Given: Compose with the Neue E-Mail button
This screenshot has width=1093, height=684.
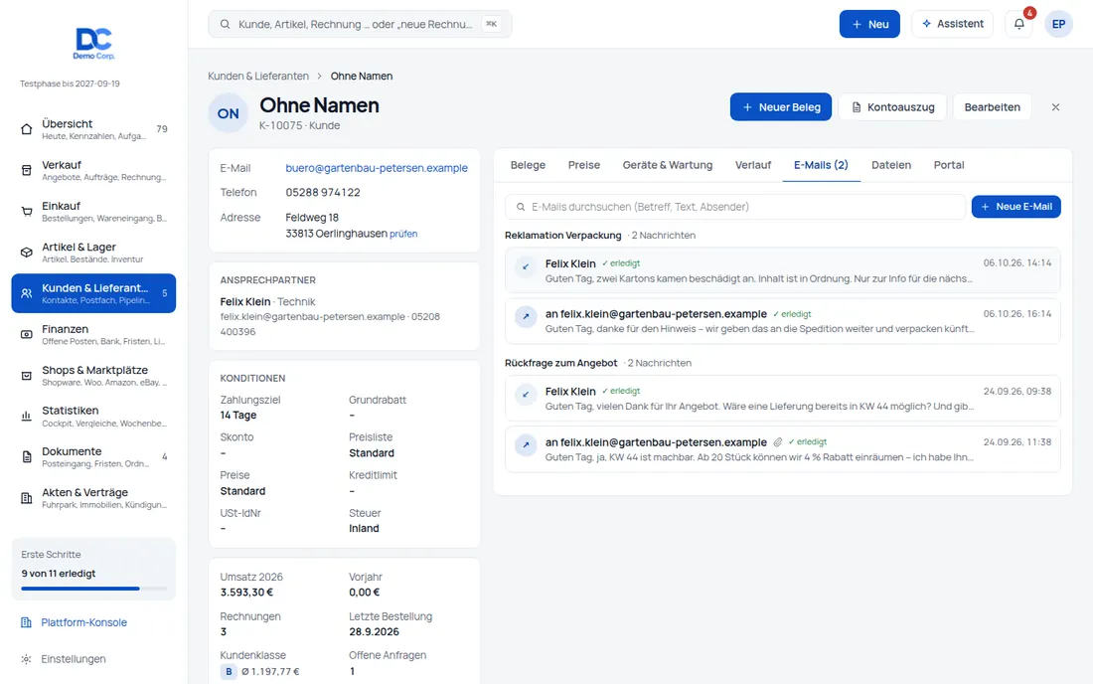Looking at the screenshot, I should coord(1015,207).
